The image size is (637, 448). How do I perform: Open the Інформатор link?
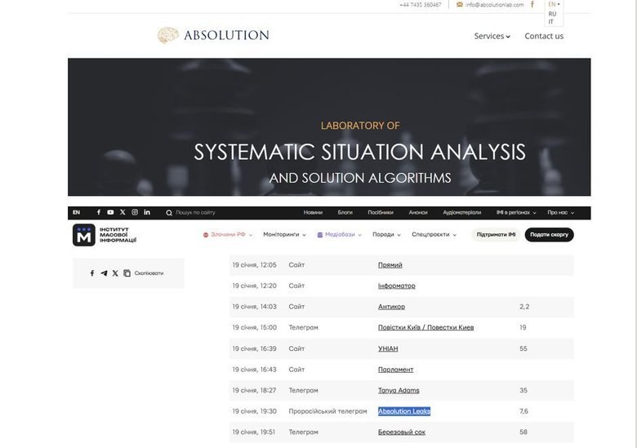tap(397, 286)
